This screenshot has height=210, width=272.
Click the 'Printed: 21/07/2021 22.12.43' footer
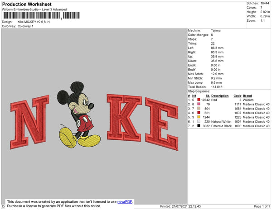coord(180,206)
